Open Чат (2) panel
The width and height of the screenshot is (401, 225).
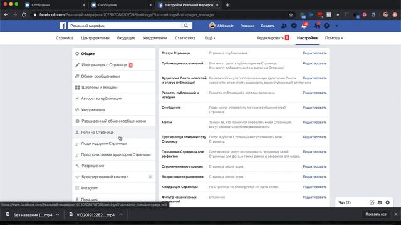pos(345,202)
